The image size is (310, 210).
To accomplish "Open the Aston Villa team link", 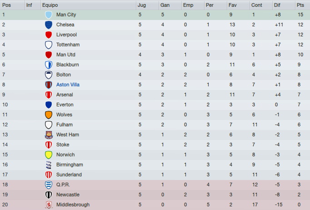I will 68,85.
